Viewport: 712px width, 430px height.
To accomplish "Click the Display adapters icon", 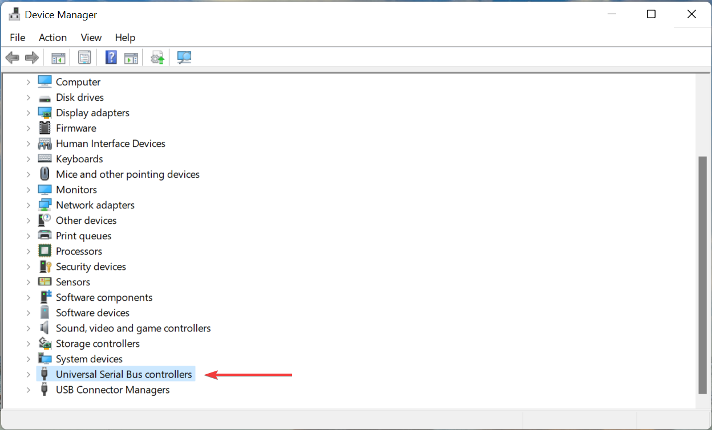I will coord(44,113).
